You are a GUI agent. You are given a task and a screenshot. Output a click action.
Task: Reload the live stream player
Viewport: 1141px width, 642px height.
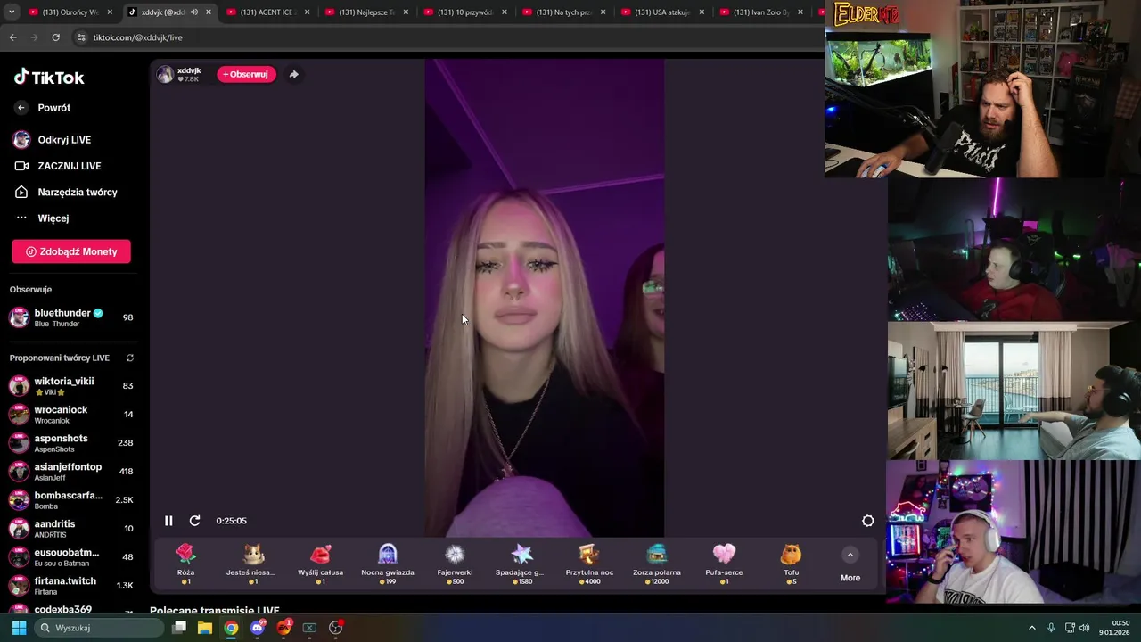click(194, 521)
